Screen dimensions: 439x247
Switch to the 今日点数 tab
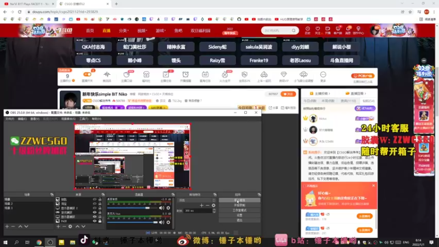tap(310, 101)
